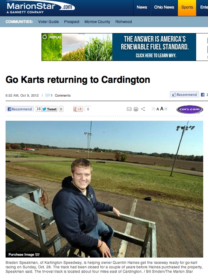
Task: Open the Ohio News tab
Action: point(164,7)
